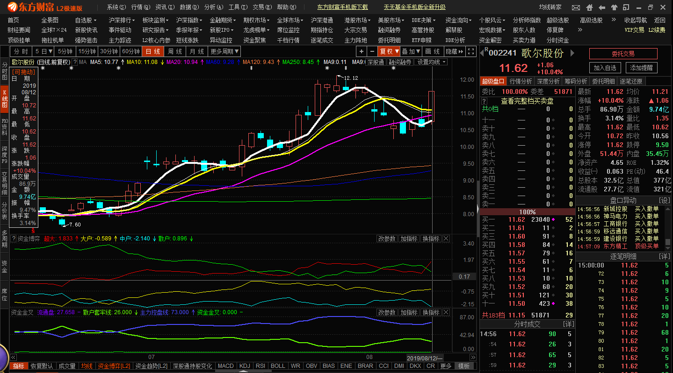Click question mark icon in 资金博弈 panel

tap(13, 239)
